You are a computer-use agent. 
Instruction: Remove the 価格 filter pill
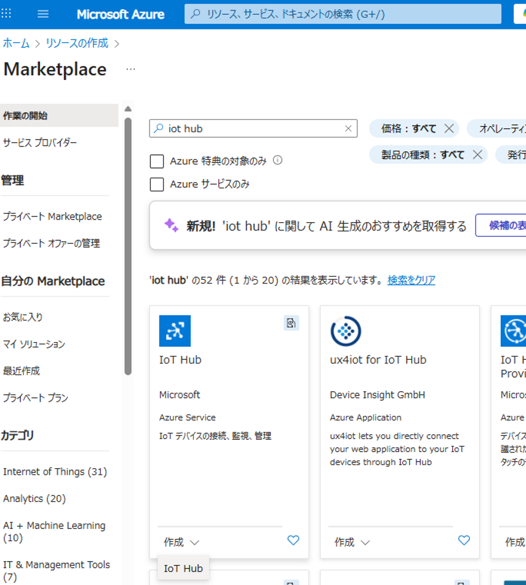[x=449, y=129]
